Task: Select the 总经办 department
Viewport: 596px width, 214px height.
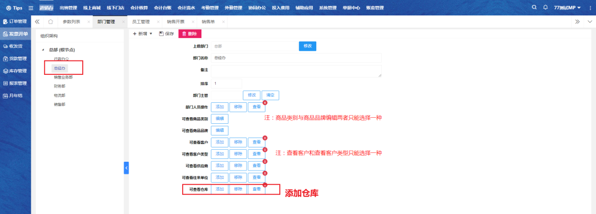Action: click(x=60, y=69)
